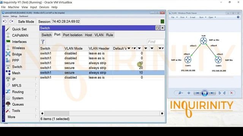The image size is (243, 136).
Task: Open the VirtualBox View menu
Action: pos(24,7)
